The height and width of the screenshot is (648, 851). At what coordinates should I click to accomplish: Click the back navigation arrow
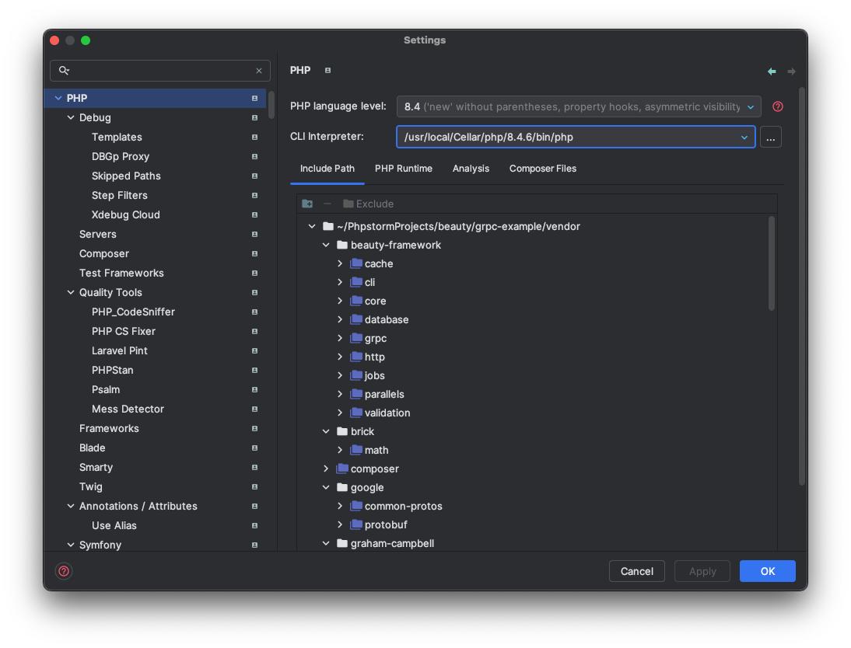pos(772,71)
